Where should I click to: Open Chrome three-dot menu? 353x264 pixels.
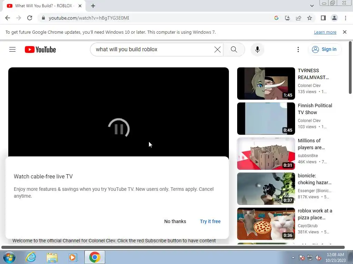[x=345, y=18]
